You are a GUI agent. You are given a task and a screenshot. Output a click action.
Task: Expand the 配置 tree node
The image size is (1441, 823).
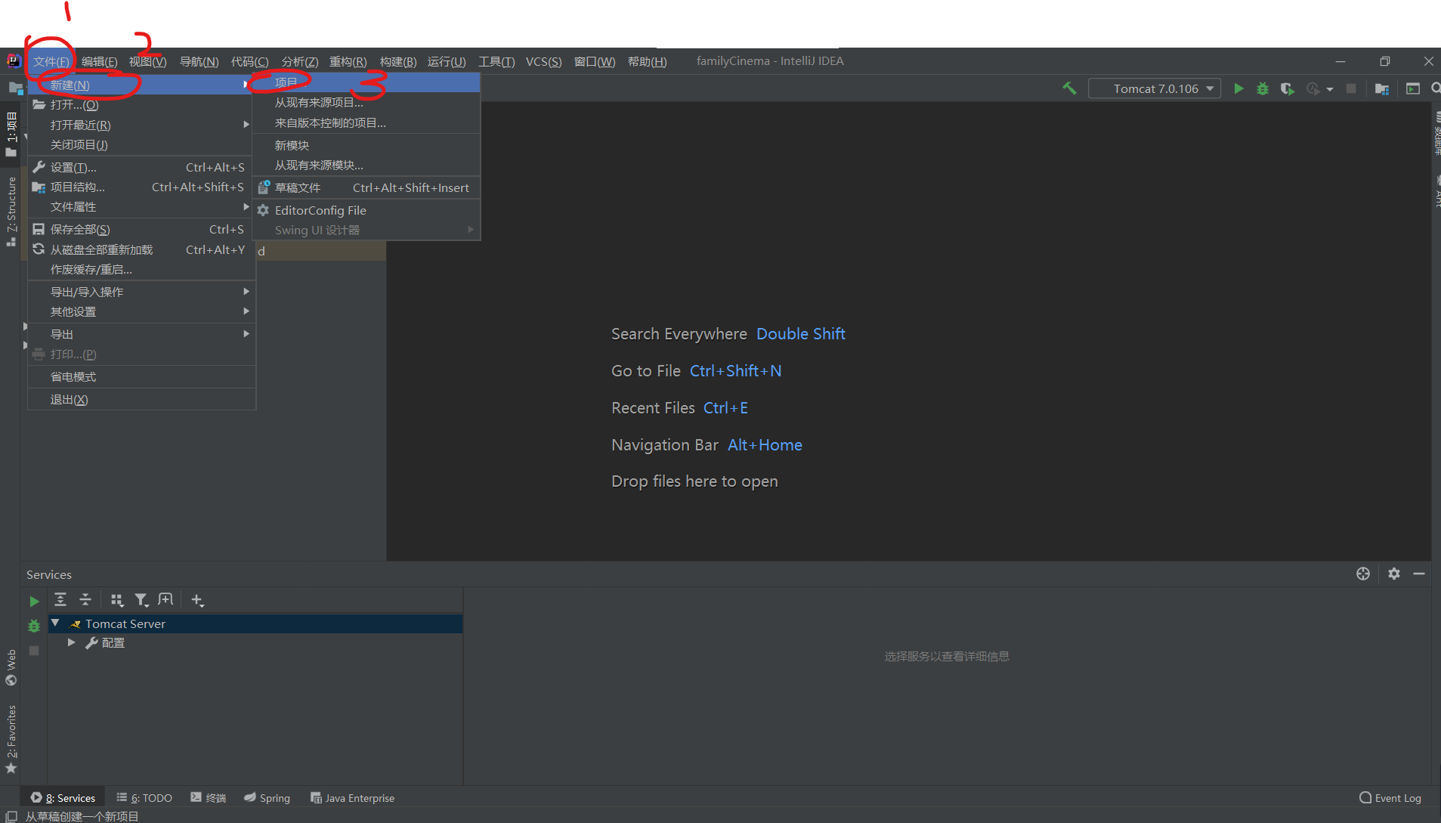(71, 642)
